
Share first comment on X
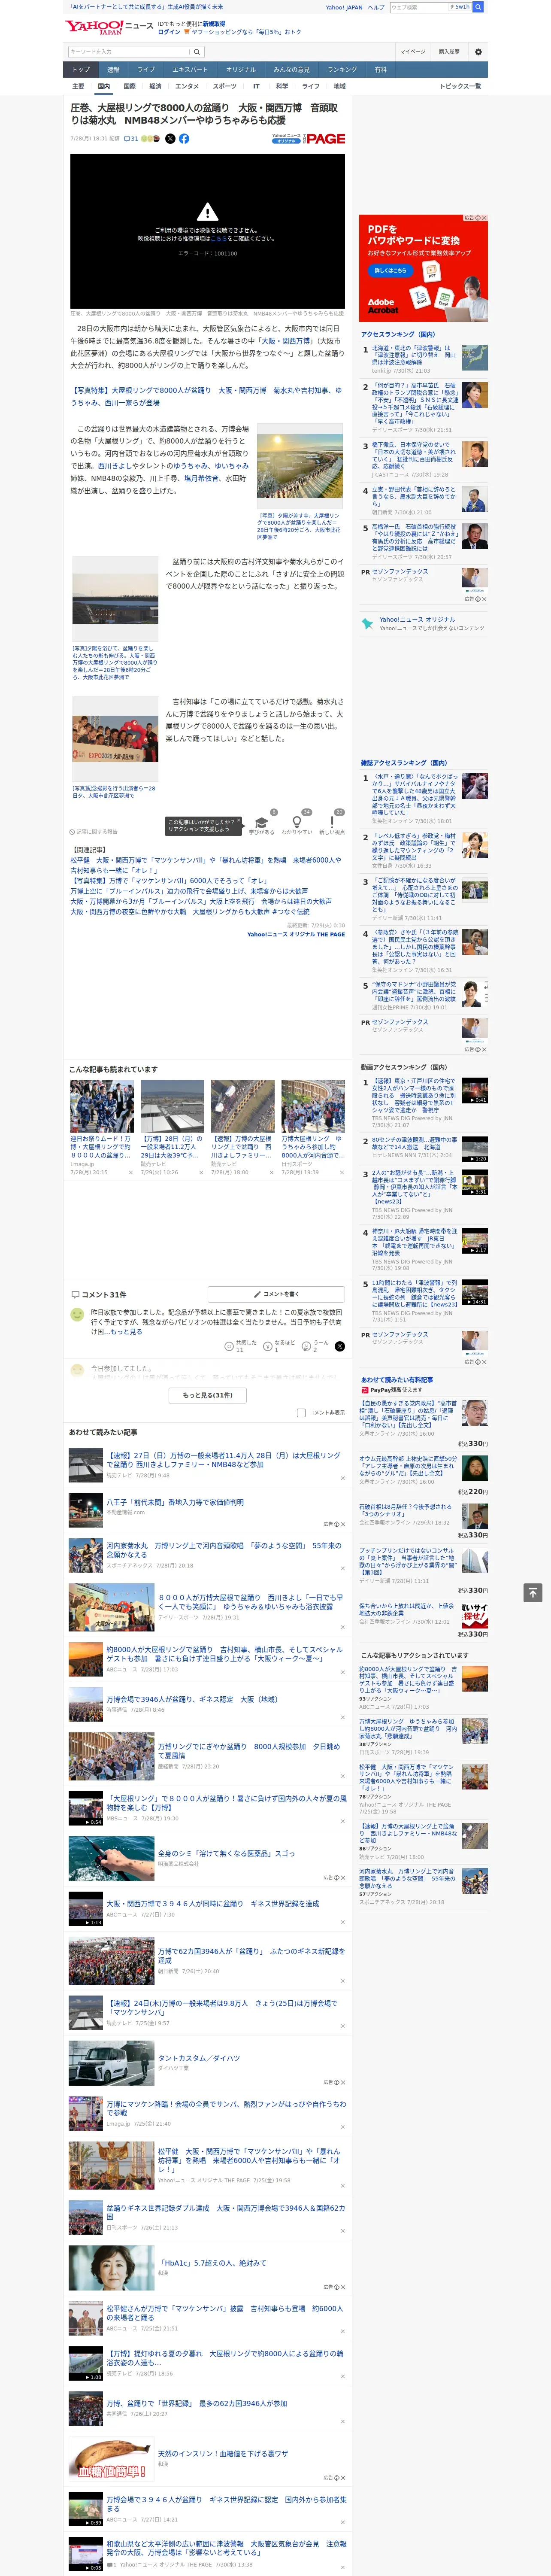pyautogui.click(x=339, y=1347)
